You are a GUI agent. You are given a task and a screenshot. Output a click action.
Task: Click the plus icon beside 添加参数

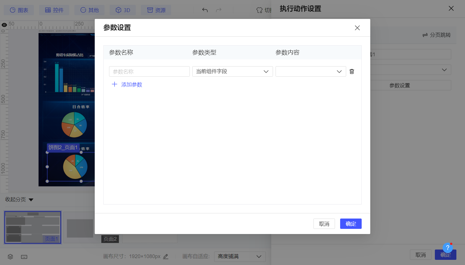pos(115,84)
